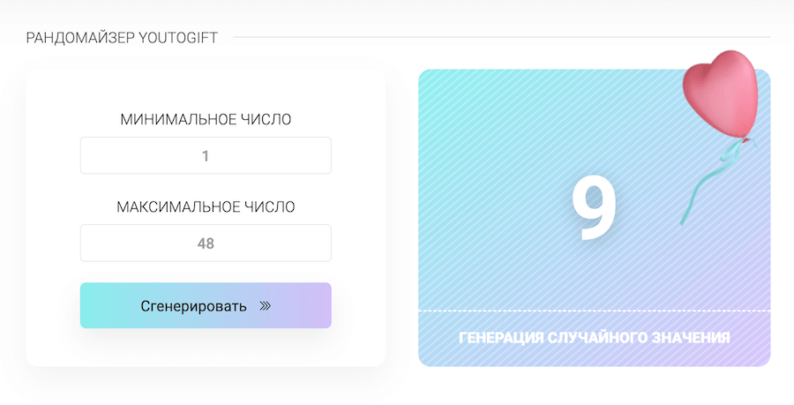
Task: Focus the maximum number field showing 48
Action: point(206,244)
